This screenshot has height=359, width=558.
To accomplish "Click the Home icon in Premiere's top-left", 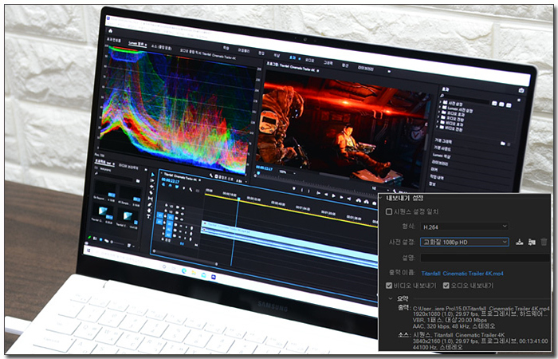I will (x=110, y=31).
